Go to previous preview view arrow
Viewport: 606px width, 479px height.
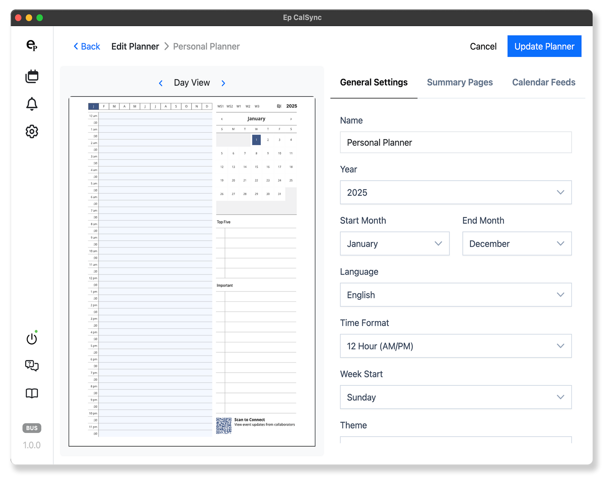[161, 83]
